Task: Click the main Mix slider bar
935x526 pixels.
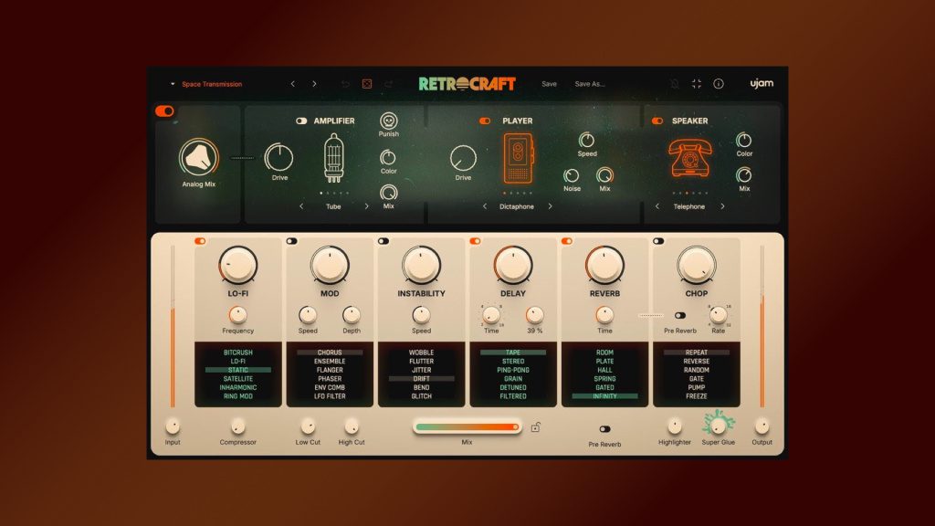Action: pyautogui.click(x=467, y=427)
